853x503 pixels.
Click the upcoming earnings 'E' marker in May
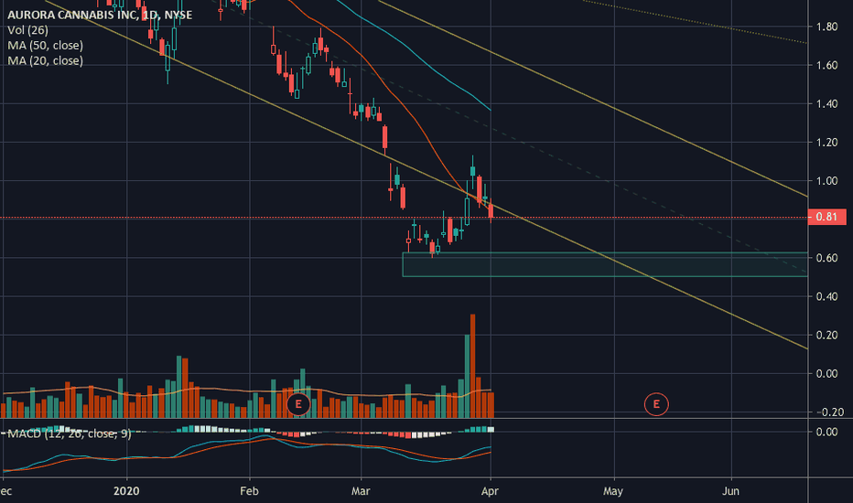656,404
